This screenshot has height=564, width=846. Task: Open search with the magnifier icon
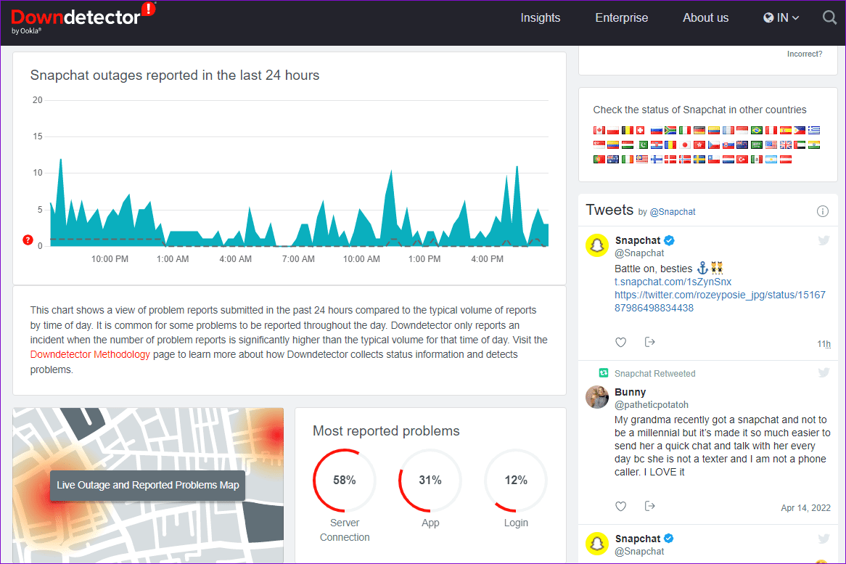[829, 17]
